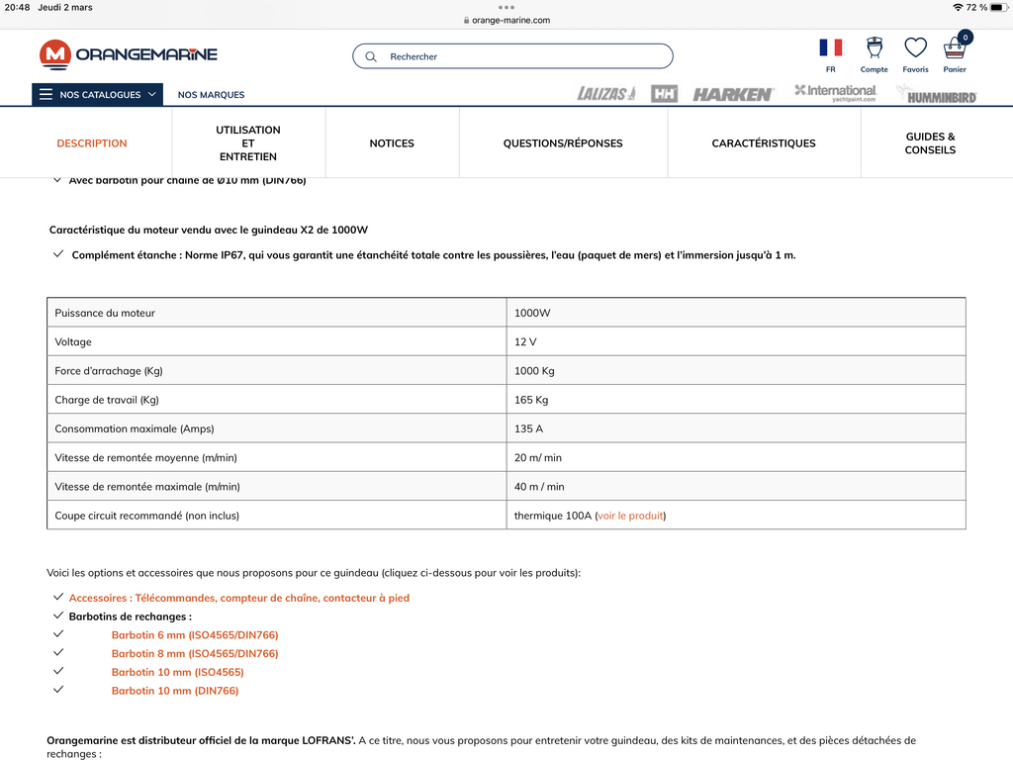Screen dimensions: 1013x760
Task: Open the International yachtpaint brand logo
Action: [835, 93]
